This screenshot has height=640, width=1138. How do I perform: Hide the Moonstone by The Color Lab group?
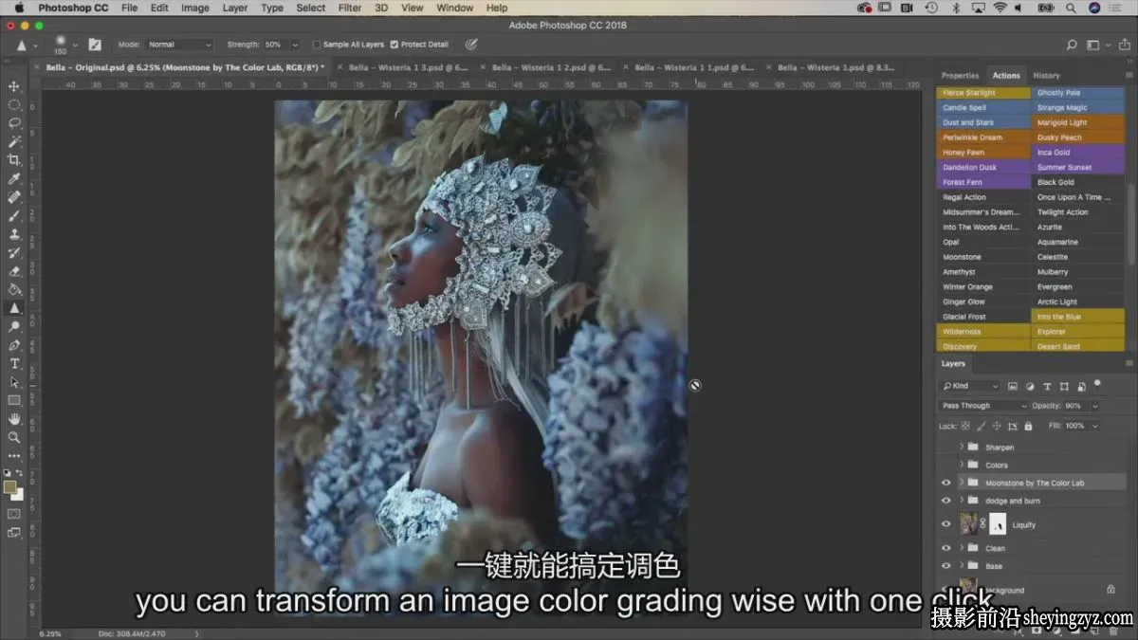945,483
